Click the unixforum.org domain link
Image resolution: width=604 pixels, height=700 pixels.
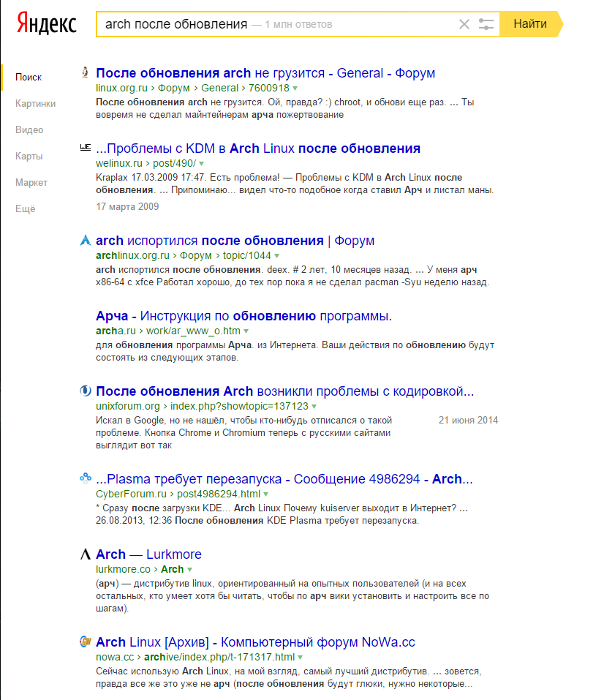[x=128, y=406]
